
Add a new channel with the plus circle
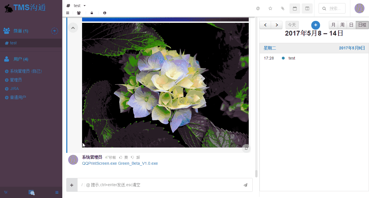[x=55, y=31]
